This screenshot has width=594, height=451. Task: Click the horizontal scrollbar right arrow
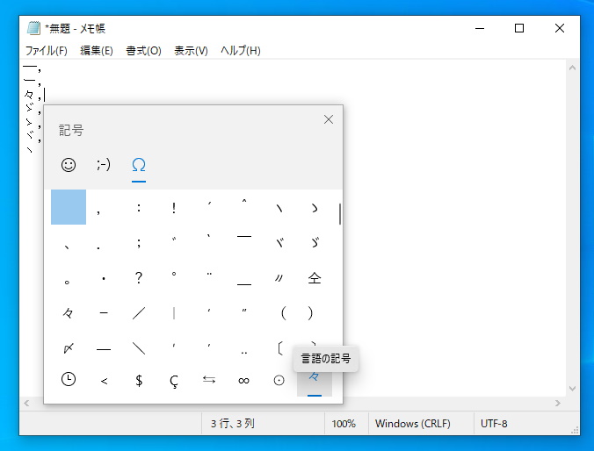[x=557, y=404]
